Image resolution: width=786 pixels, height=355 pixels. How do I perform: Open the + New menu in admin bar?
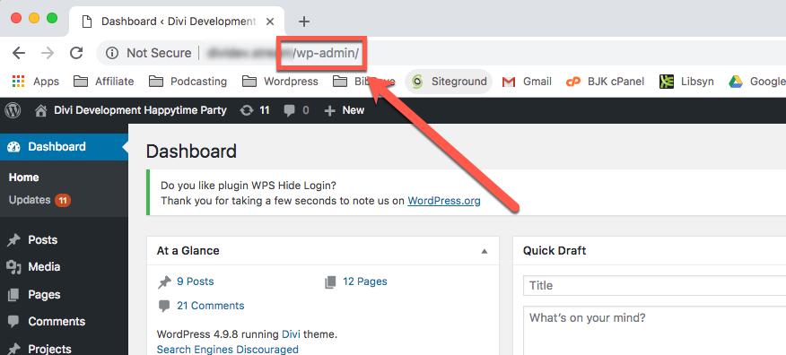click(x=344, y=110)
